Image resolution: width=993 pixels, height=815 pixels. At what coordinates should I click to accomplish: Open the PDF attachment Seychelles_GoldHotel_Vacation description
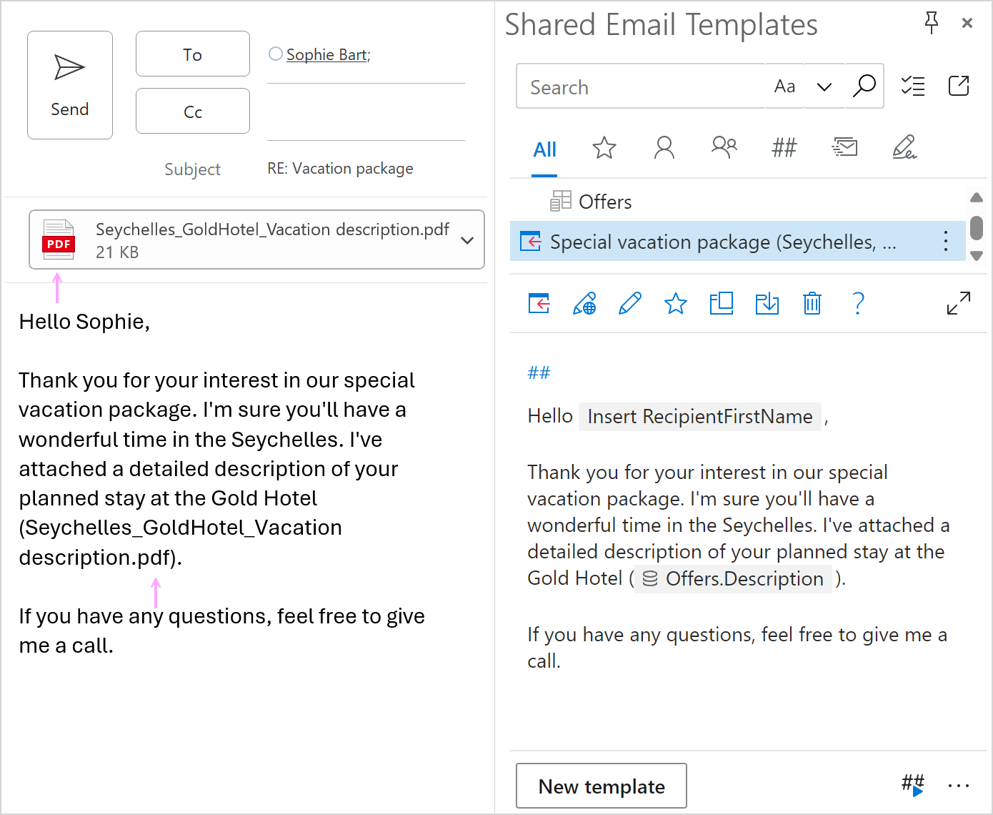256,239
